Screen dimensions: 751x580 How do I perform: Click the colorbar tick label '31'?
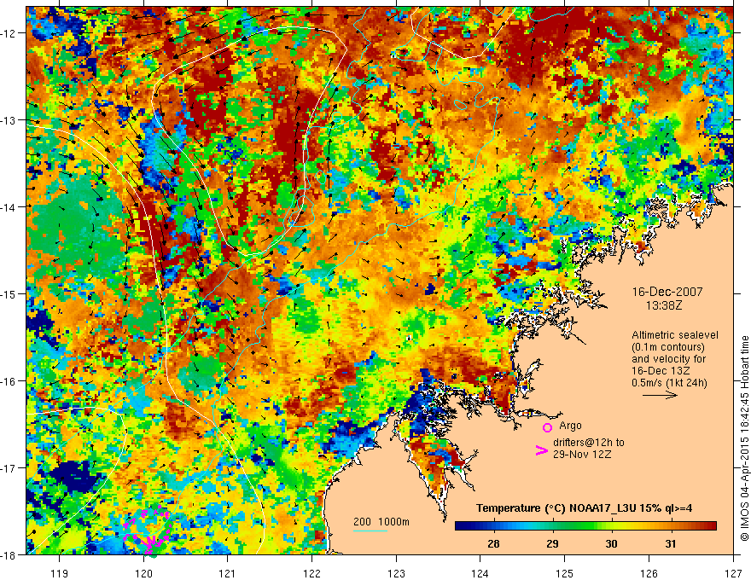coord(671,543)
